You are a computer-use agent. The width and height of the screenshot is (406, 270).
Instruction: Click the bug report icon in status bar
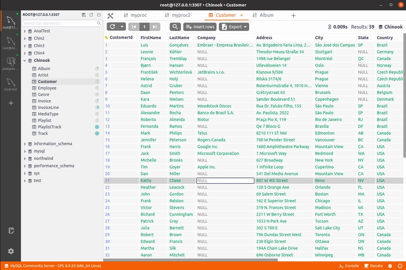(x=390, y=265)
